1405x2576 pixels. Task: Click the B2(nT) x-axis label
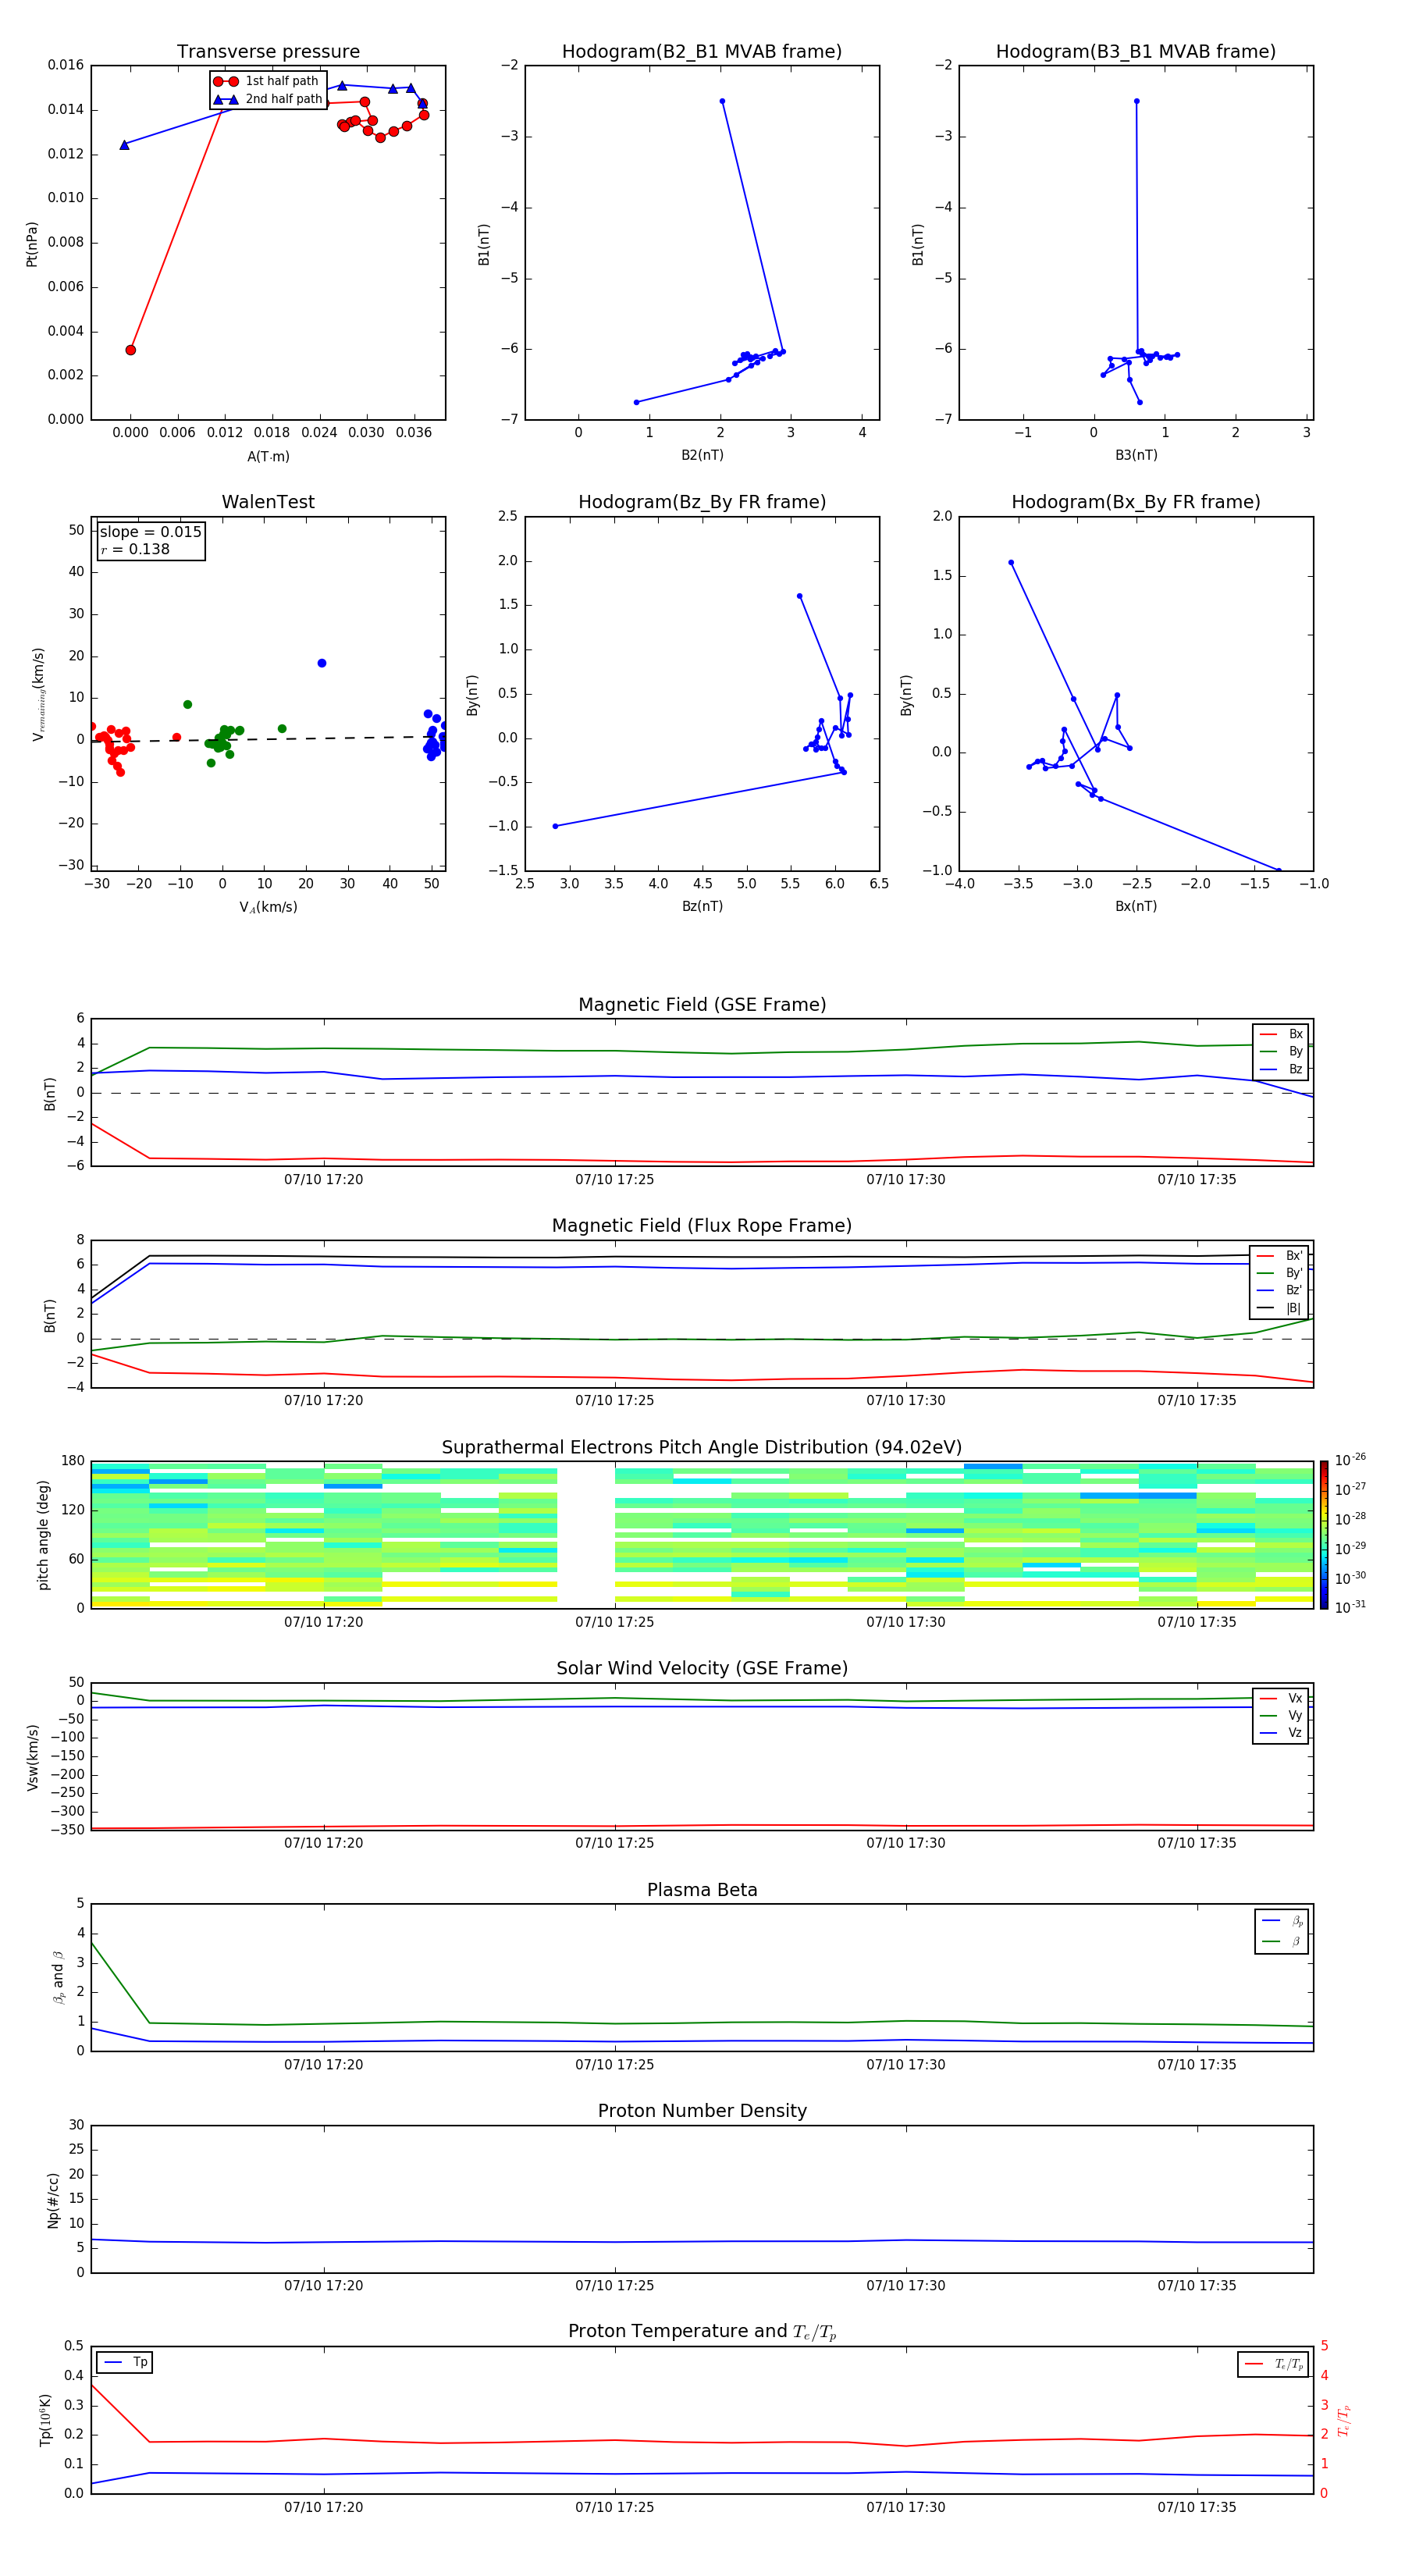pyautogui.click(x=702, y=455)
